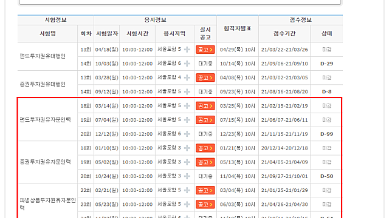This screenshot has height=218, width=389.
Task: Click result date 04/29(목) 10시
Action: 238,50
